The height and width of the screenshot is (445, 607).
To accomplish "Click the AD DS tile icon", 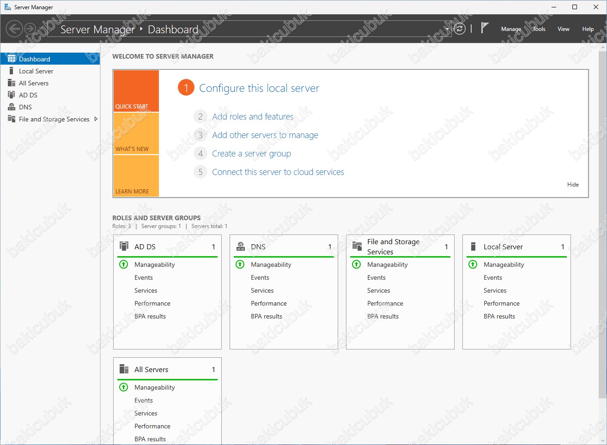I will 124,246.
